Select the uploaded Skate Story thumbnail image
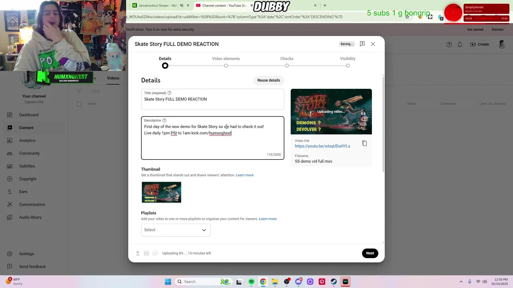This screenshot has height=288, width=513. coord(162,192)
